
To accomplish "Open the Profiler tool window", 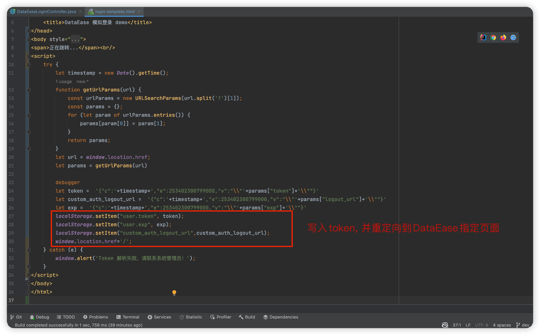I will (x=221, y=317).
